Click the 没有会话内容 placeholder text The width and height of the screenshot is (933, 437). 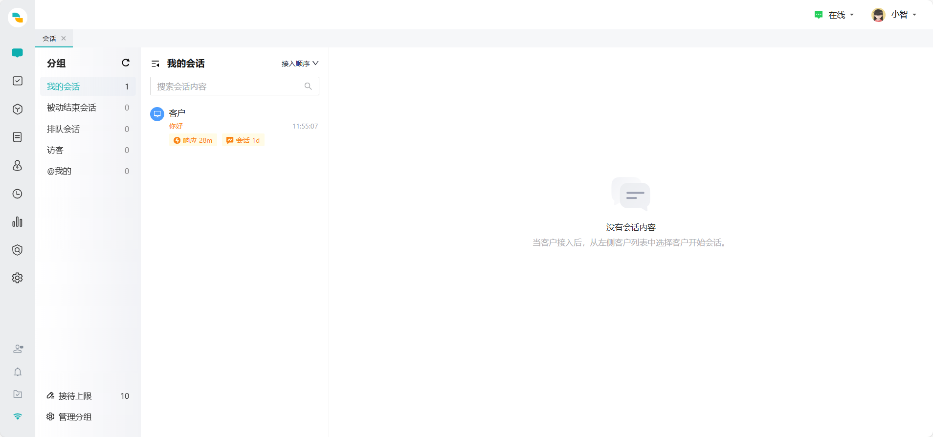click(x=631, y=227)
